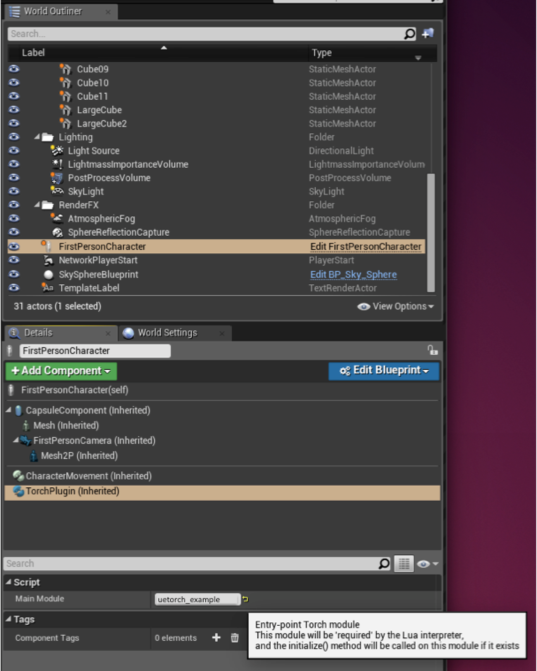537x671 pixels.
Task: Hide the TemplateLabel actor
Action: [x=14, y=288]
